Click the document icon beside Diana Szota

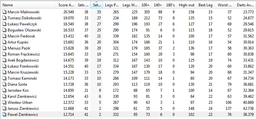coord(5,84)
